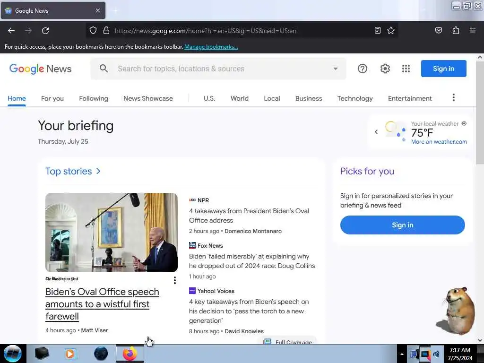Click scrollbar down arrow
Screen dimensions: 484x363
(x=480, y=340)
